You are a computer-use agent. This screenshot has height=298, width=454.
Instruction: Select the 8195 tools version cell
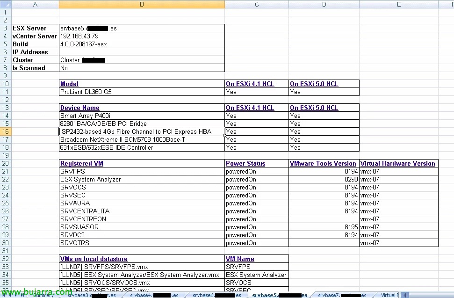[324, 227]
